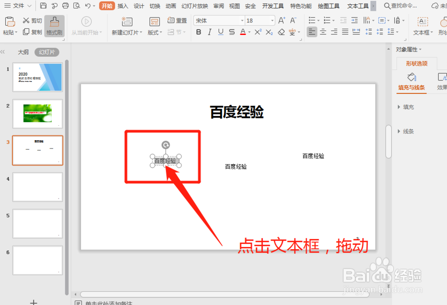The width and height of the screenshot is (447, 305).
Task: Select slide 1 thumbnail titled 2020
Action: (38, 77)
